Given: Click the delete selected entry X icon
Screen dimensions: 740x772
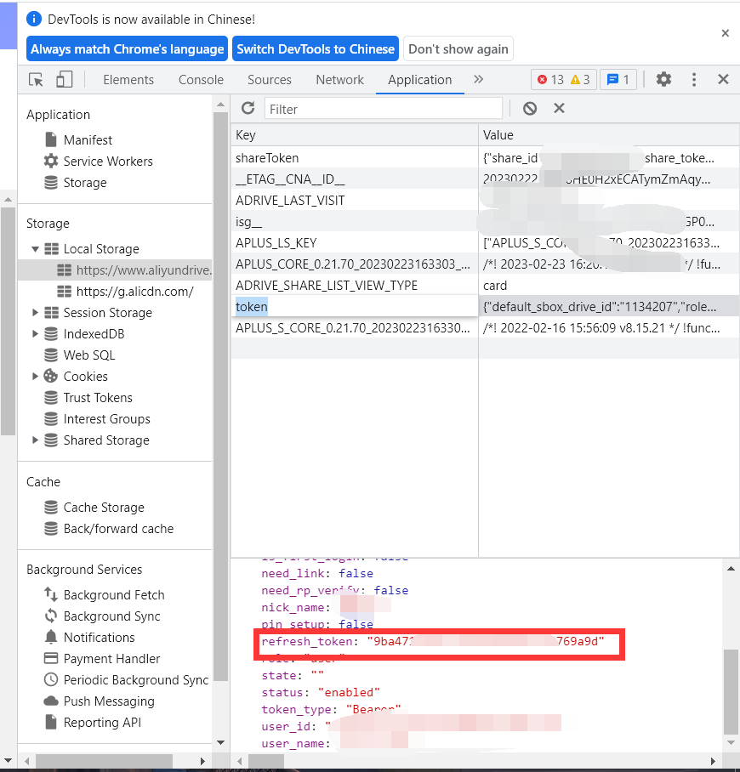Looking at the screenshot, I should tap(559, 108).
